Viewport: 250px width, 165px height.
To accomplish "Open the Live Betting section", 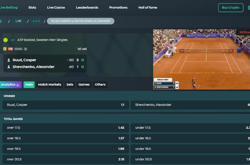I will [x=9, y=7].
